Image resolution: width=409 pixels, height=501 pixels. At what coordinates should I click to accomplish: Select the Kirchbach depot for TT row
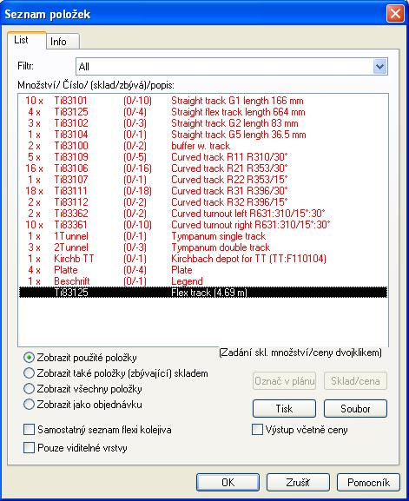tap(203, 259)
